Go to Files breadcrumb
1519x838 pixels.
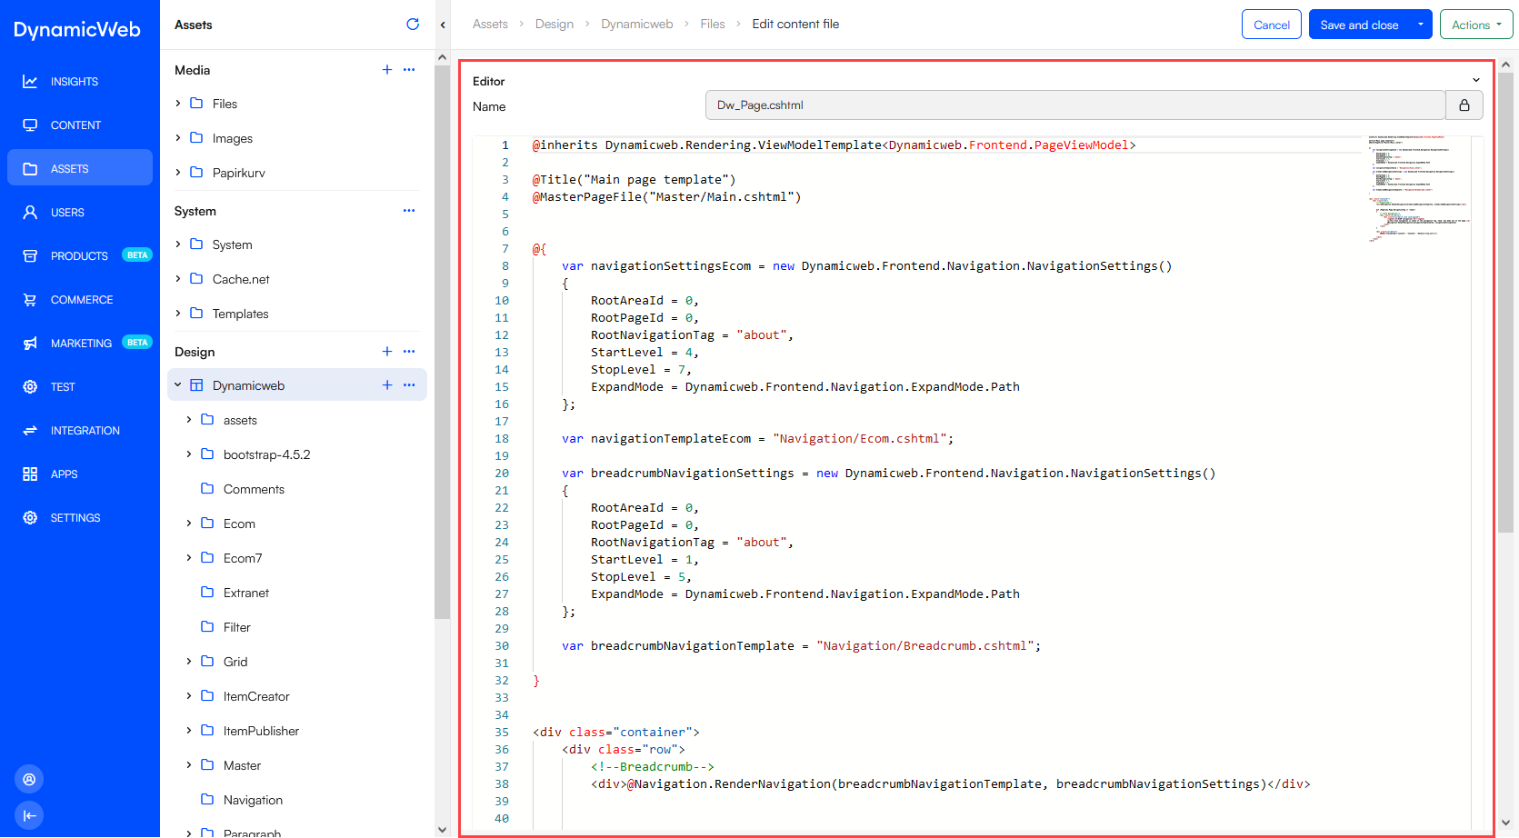(713, 25)
